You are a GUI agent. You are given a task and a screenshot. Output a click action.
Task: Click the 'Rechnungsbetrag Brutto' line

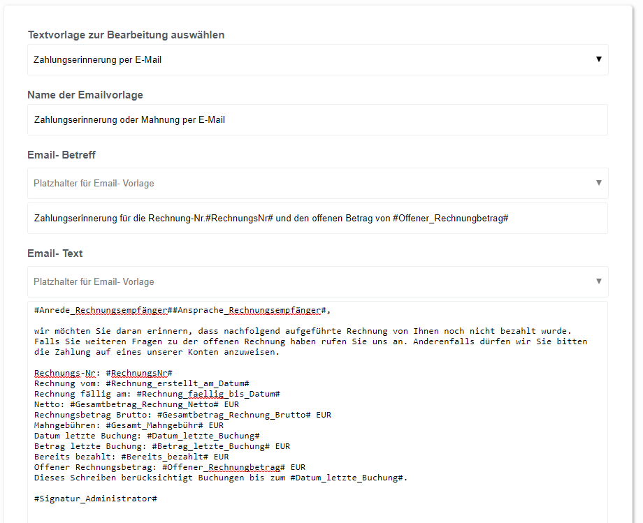coord(182,415)
